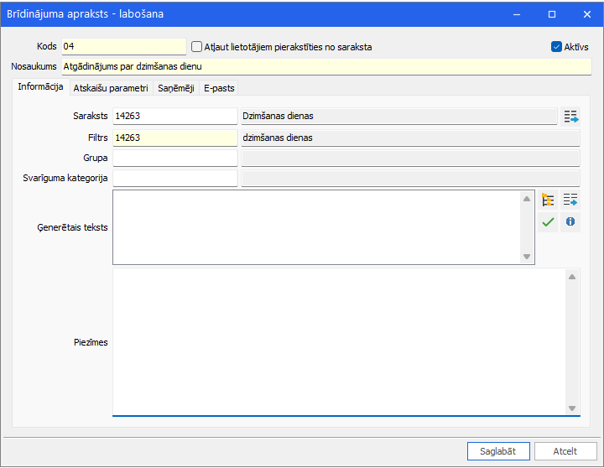Click the Nosaukums input field
604x468 pixels.
tap(326, 66)
